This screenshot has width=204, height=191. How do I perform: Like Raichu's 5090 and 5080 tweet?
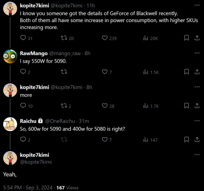click(105, 140)
